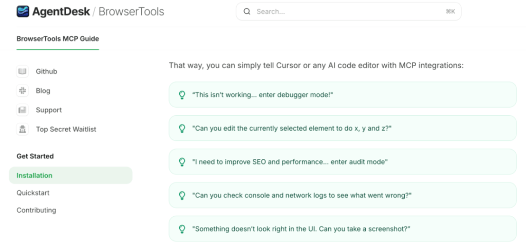Click lightbulb icon beside audit mode tip

(181, 162)
